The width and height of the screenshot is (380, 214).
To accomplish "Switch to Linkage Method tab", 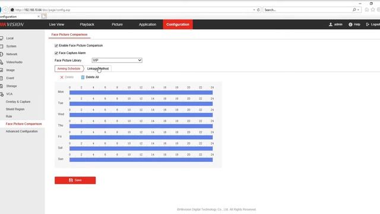I will [98, 69].
